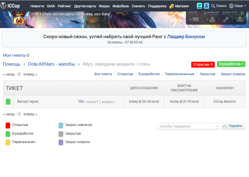This screenshot has height=177, width=249.
Task: Open the багнул героя ticket
Action: [x=28, y=102]
